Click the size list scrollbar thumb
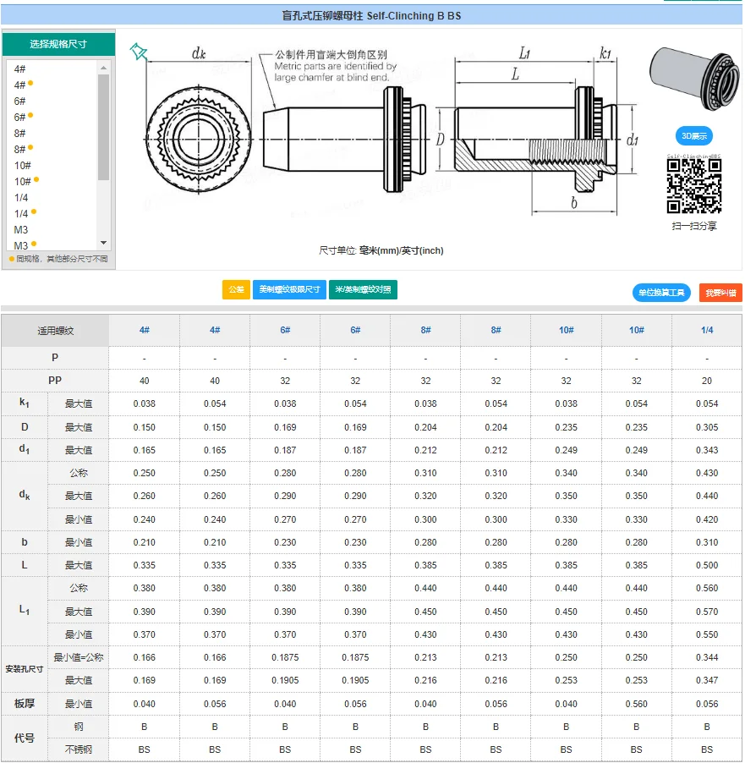This screenshot has width=745, height=763. click(x=103, y=127)
